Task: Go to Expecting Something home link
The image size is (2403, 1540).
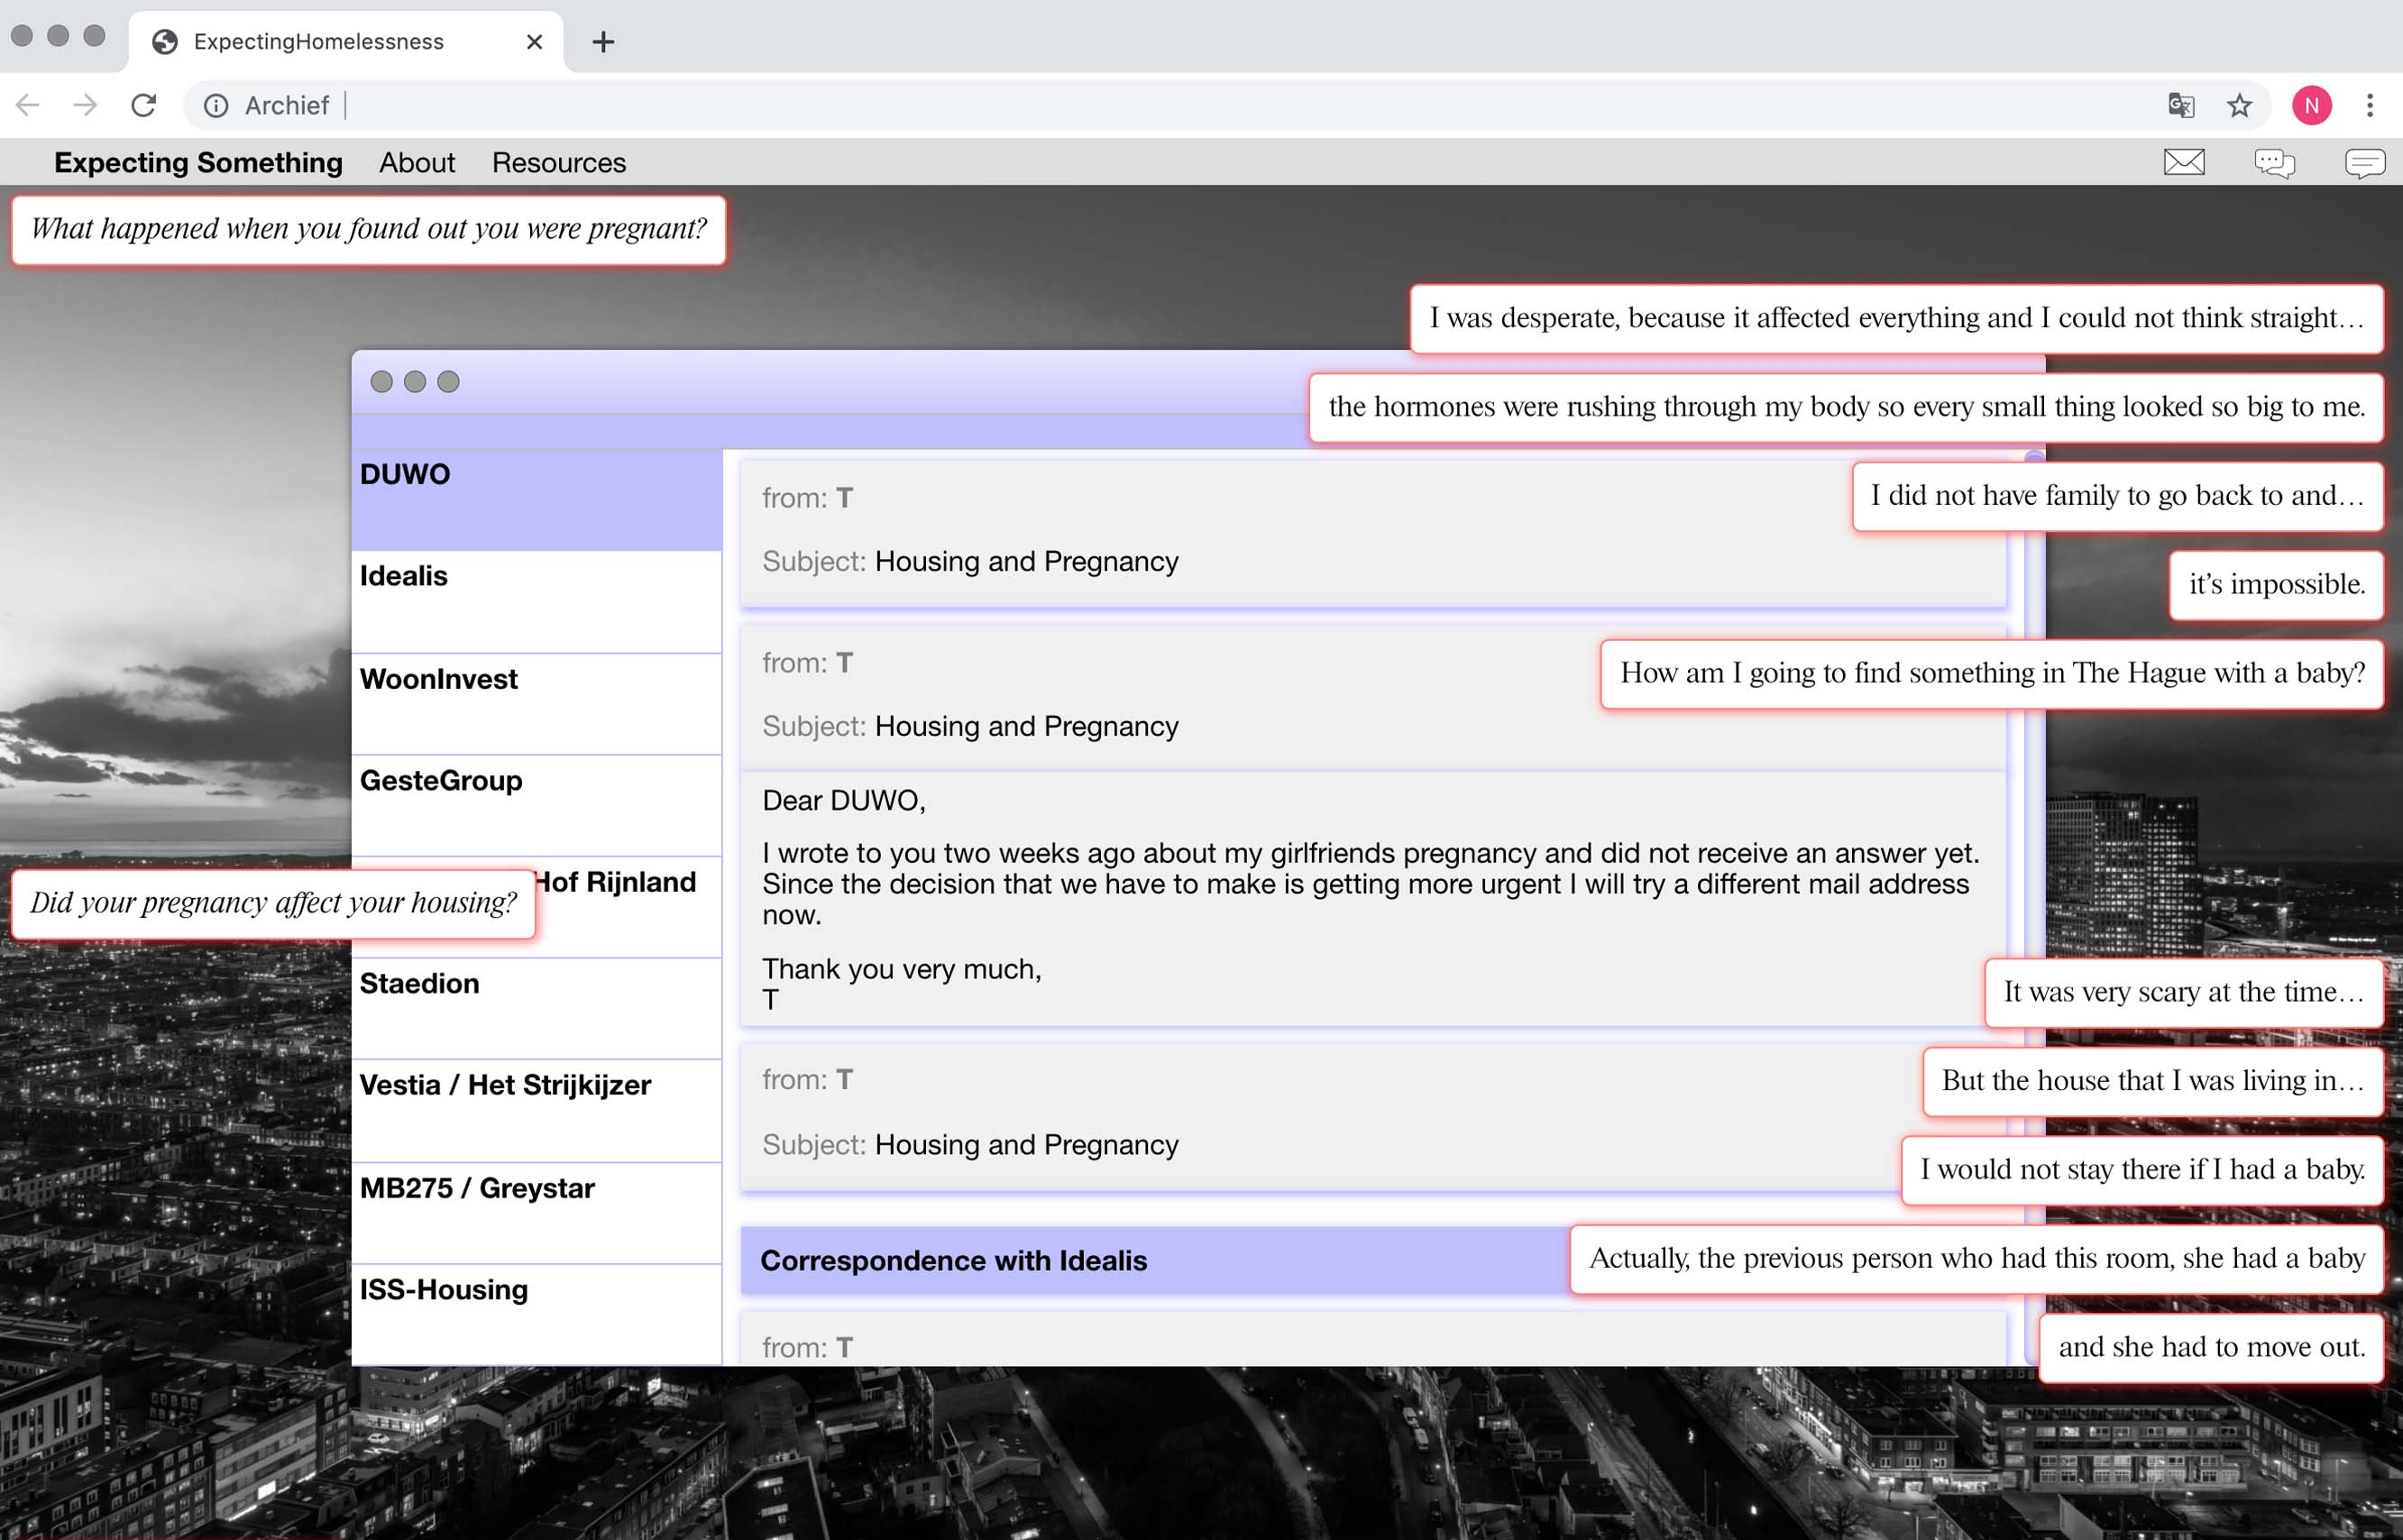Action: point(198,162)
